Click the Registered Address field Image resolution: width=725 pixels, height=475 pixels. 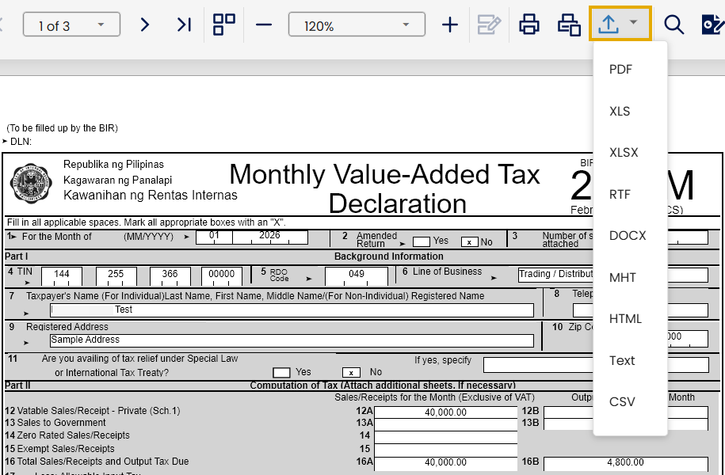292,340
